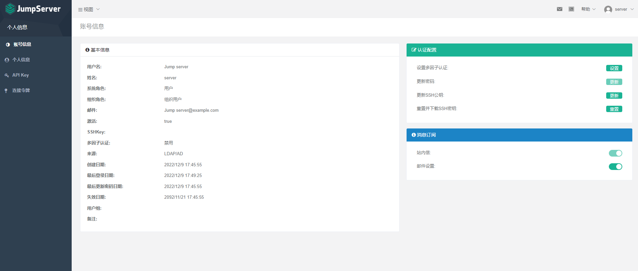Click the 激活 value true
The height and width of the screenshot is (271, 638).
168,121
